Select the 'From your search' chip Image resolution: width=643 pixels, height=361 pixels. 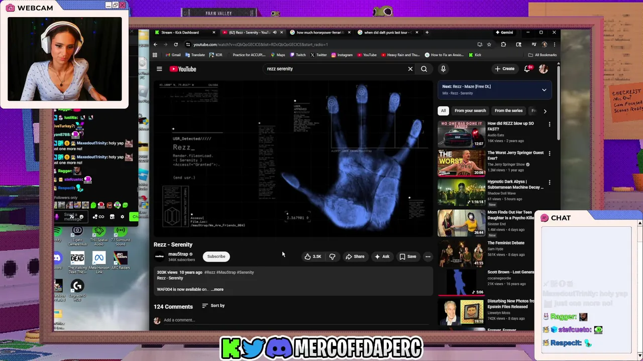coord(470,110)
